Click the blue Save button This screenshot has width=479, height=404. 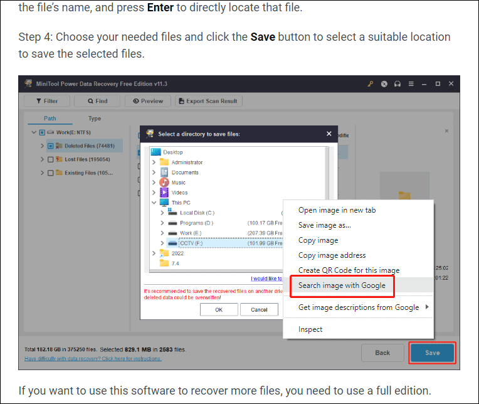[432, 353]
